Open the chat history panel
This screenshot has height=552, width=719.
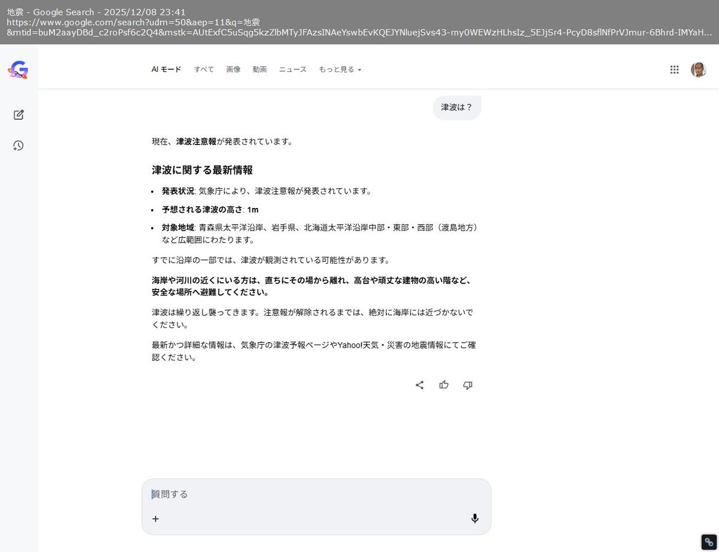pyautogui.click(x=19, y=146)
